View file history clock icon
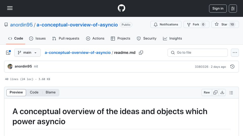This screenshot has width=243, height=136. [232, 66]
